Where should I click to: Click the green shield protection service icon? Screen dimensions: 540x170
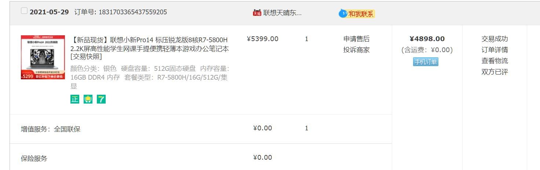coord(88,99)
